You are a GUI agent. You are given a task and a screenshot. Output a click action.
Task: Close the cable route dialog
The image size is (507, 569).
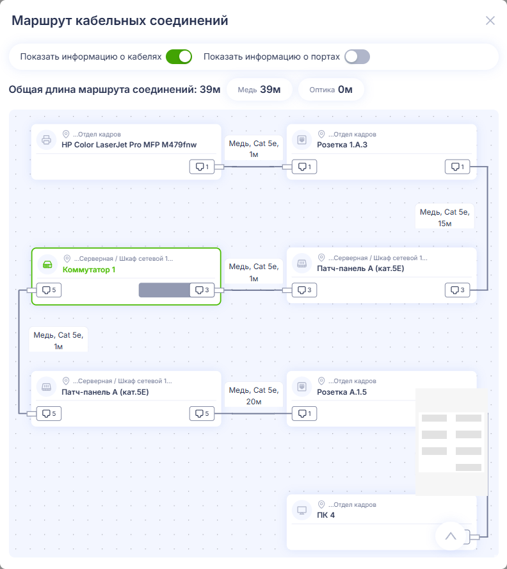coord(490,21)
